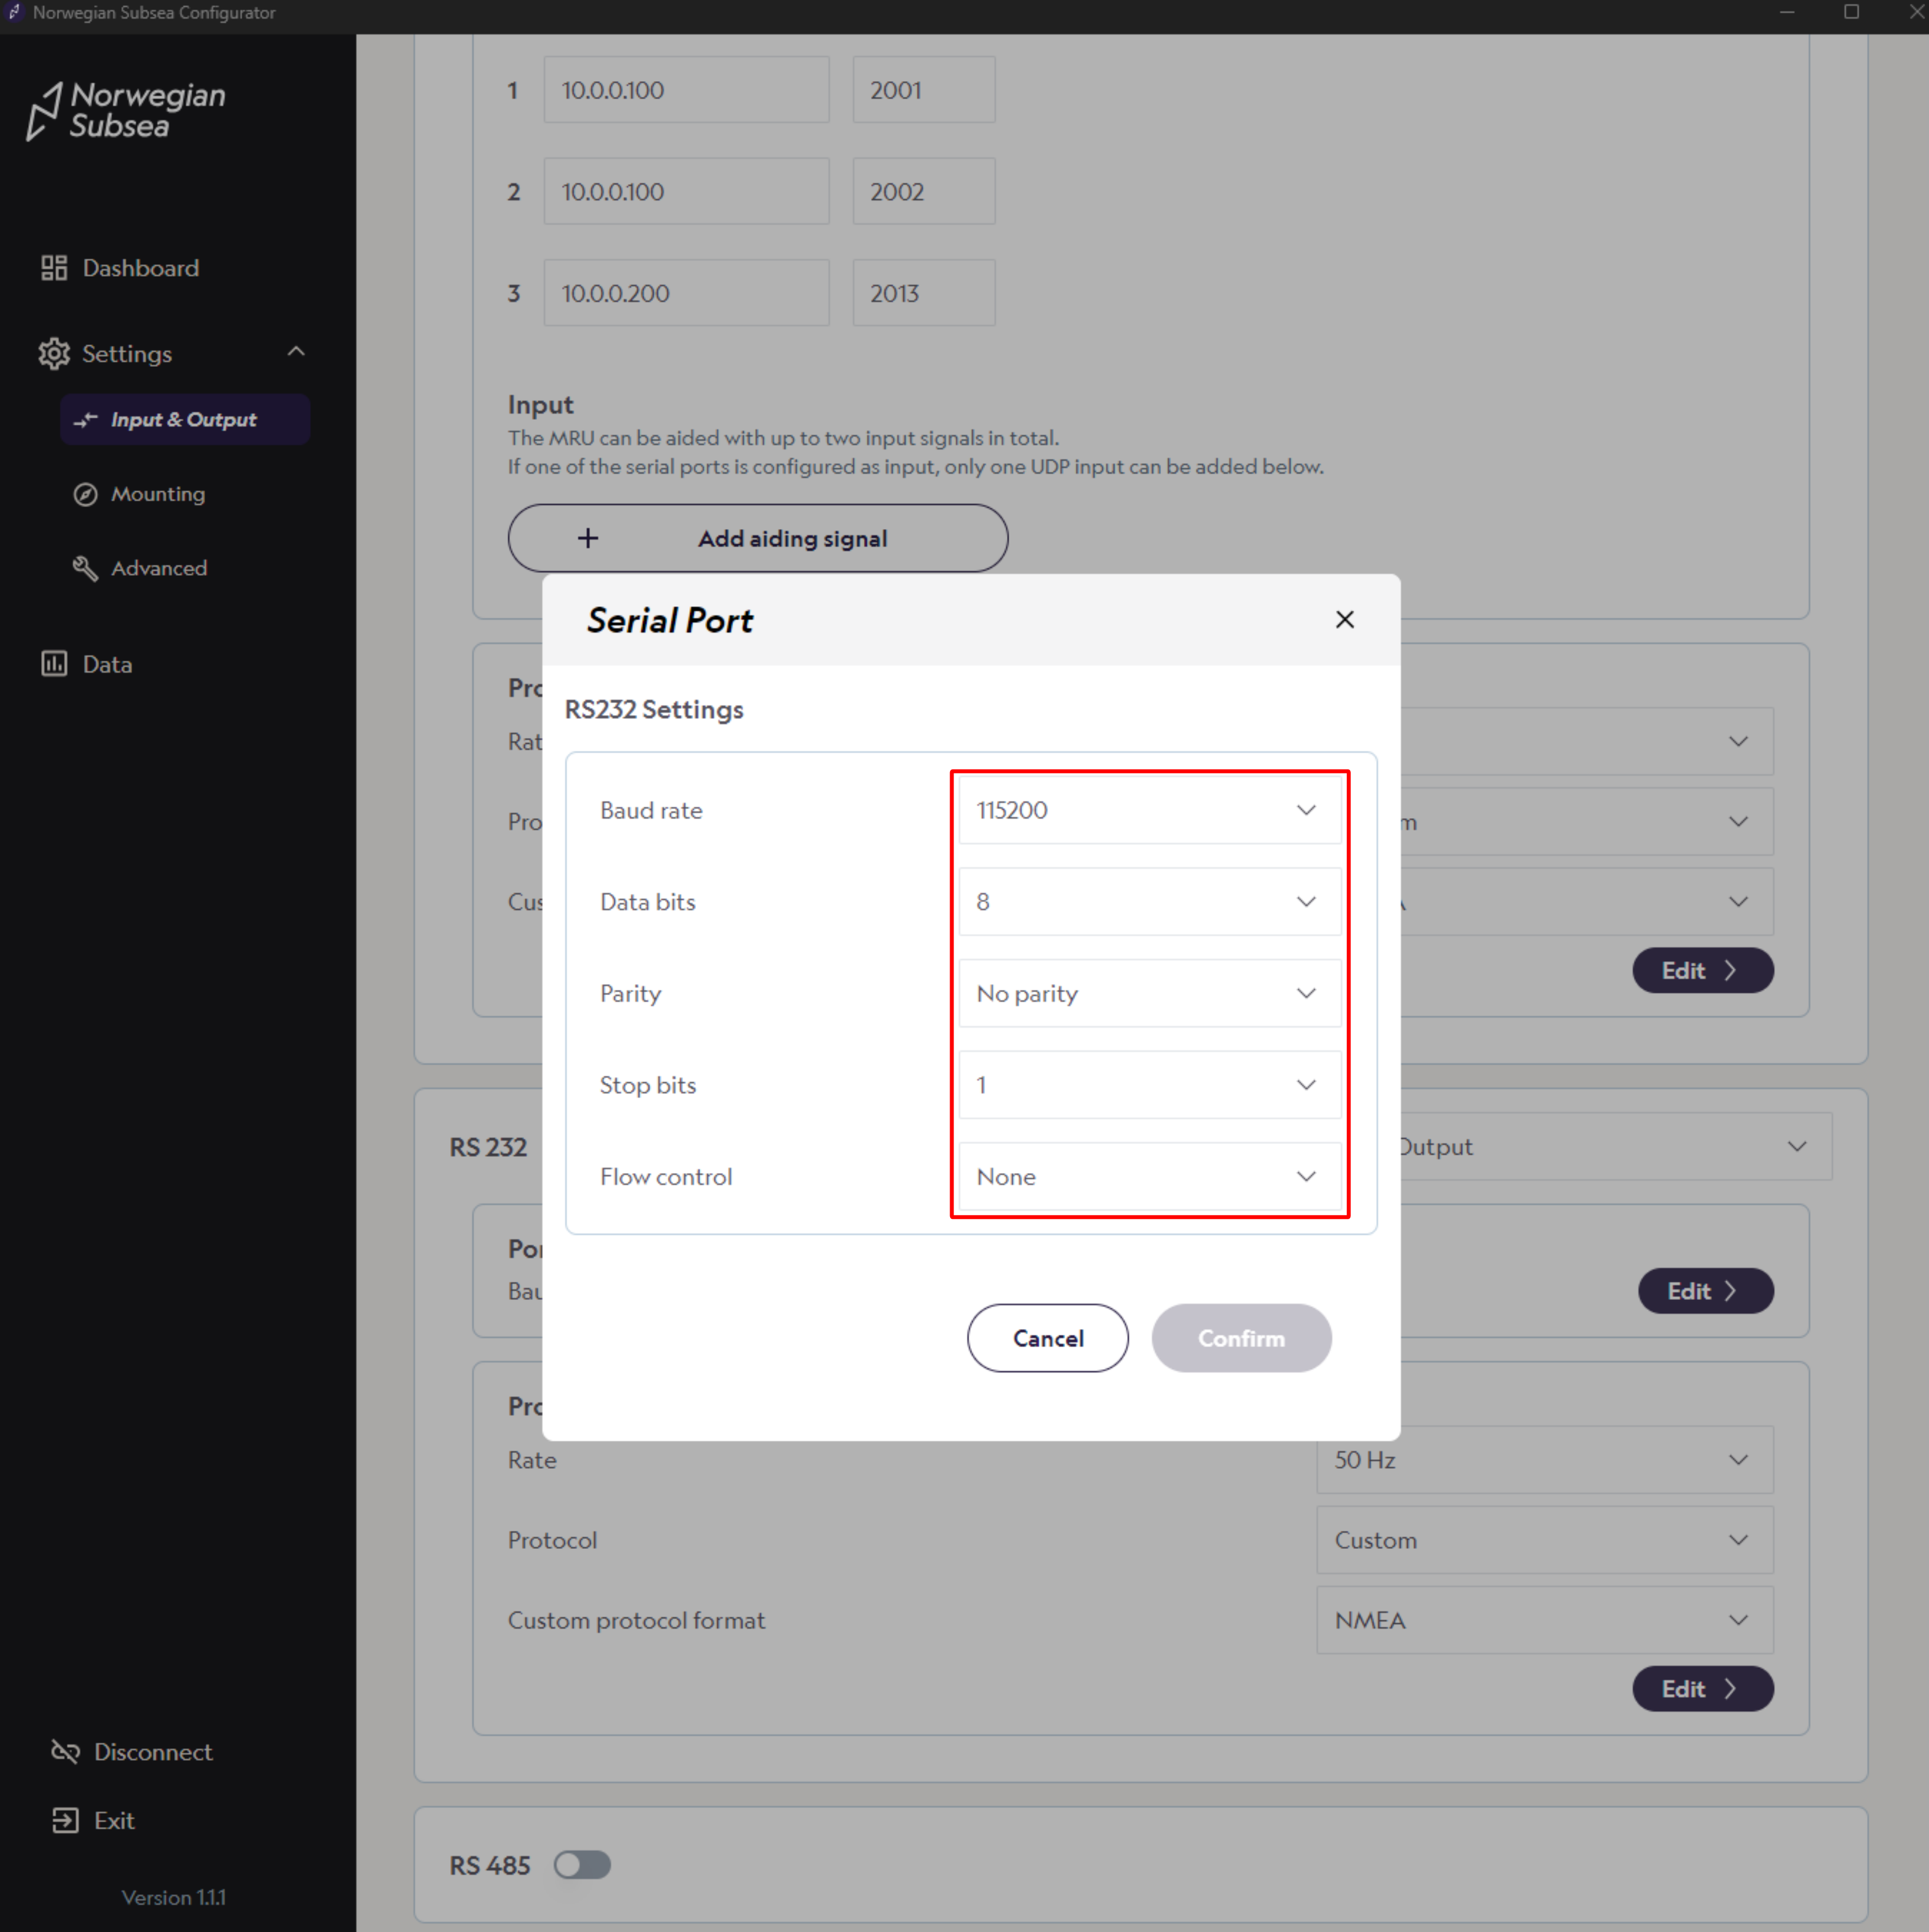
Task: Toggle the RS 485 switch
Action: (x=582, y=1865)
